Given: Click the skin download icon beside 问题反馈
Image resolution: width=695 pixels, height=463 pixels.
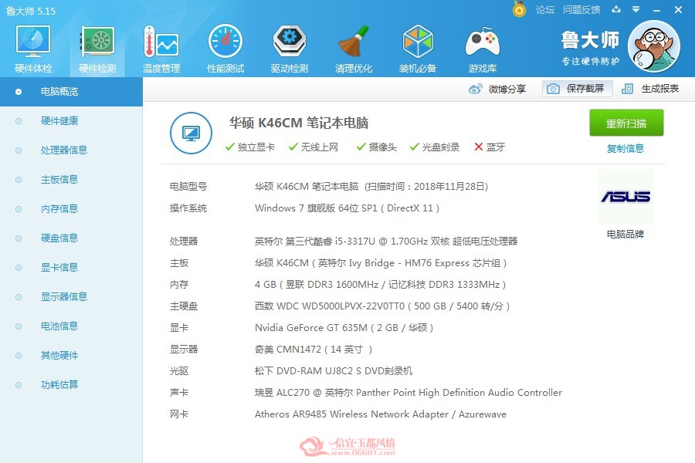Looking at the screenshot, I should (x=616, y=9).
